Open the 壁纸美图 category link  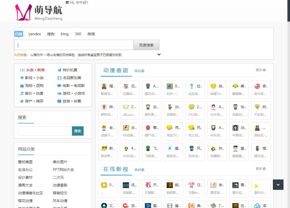(25, 162)
